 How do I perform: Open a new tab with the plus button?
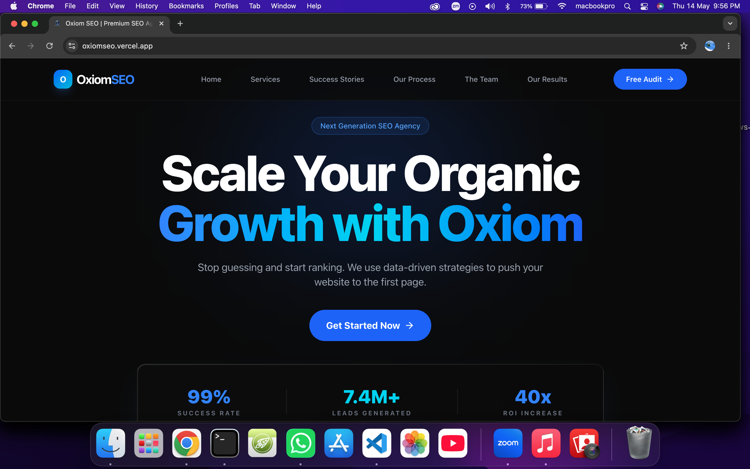pos(180,23)
